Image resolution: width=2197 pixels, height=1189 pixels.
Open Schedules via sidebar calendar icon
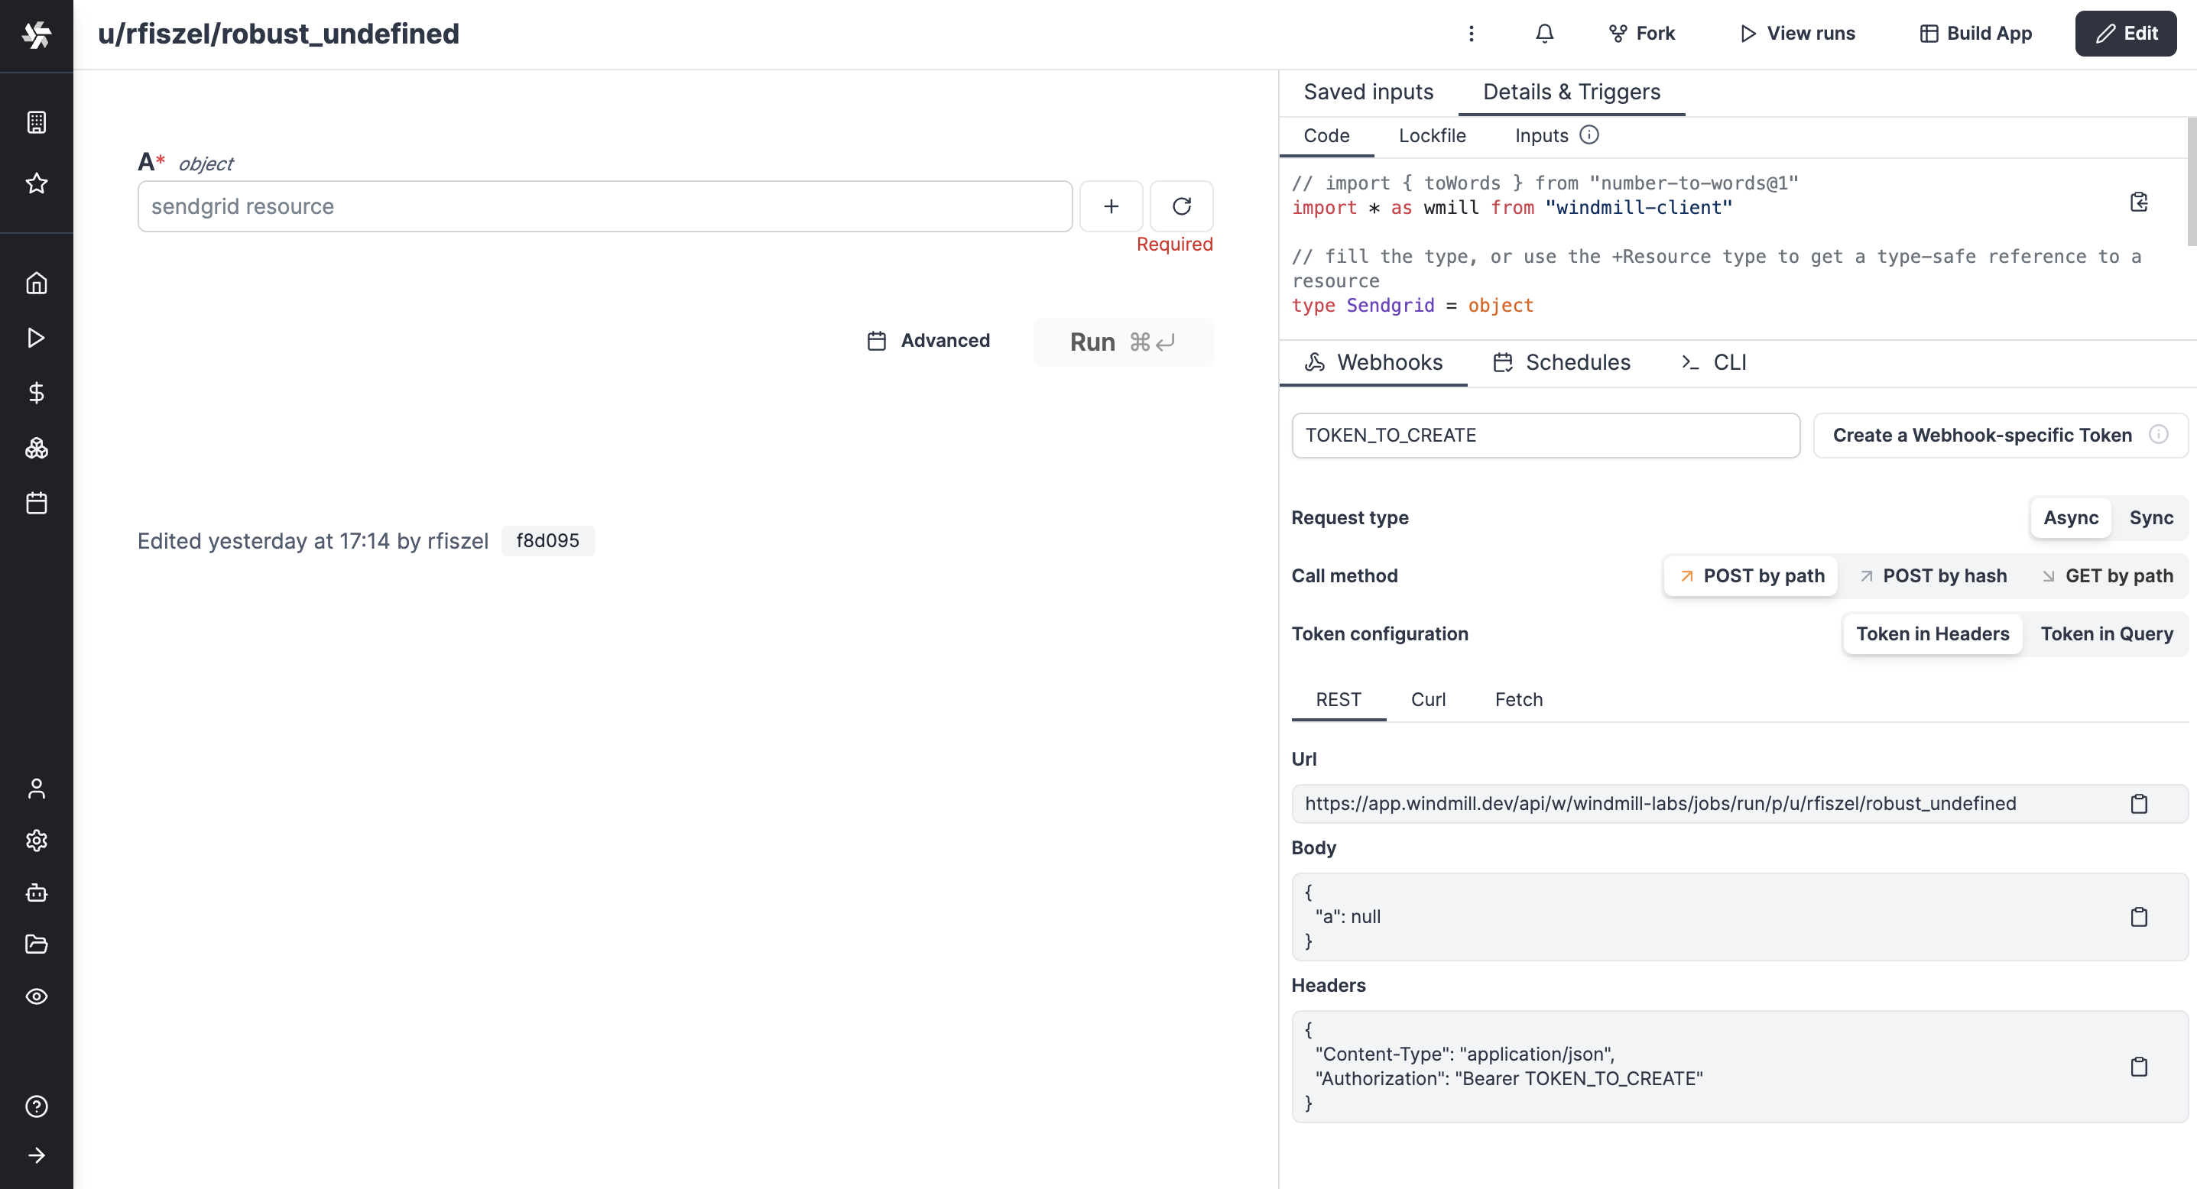pos(37,502)
